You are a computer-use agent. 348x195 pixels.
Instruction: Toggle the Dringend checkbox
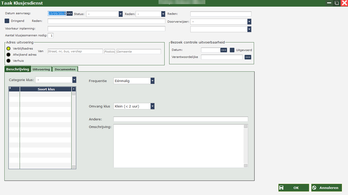(7, 20)
